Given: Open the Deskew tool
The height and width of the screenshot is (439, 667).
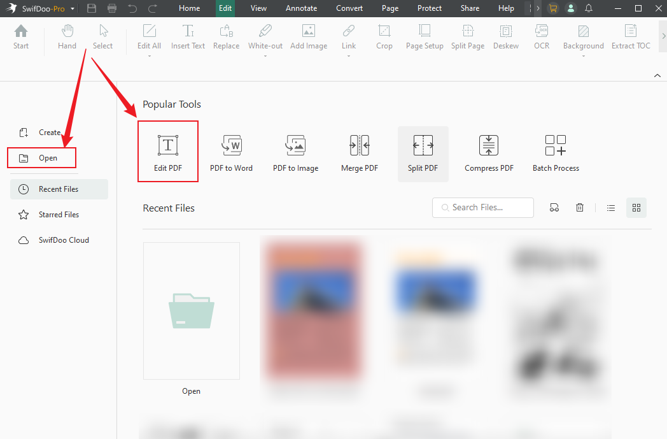Looking at the screenshot, I should (x=506, y=38).
